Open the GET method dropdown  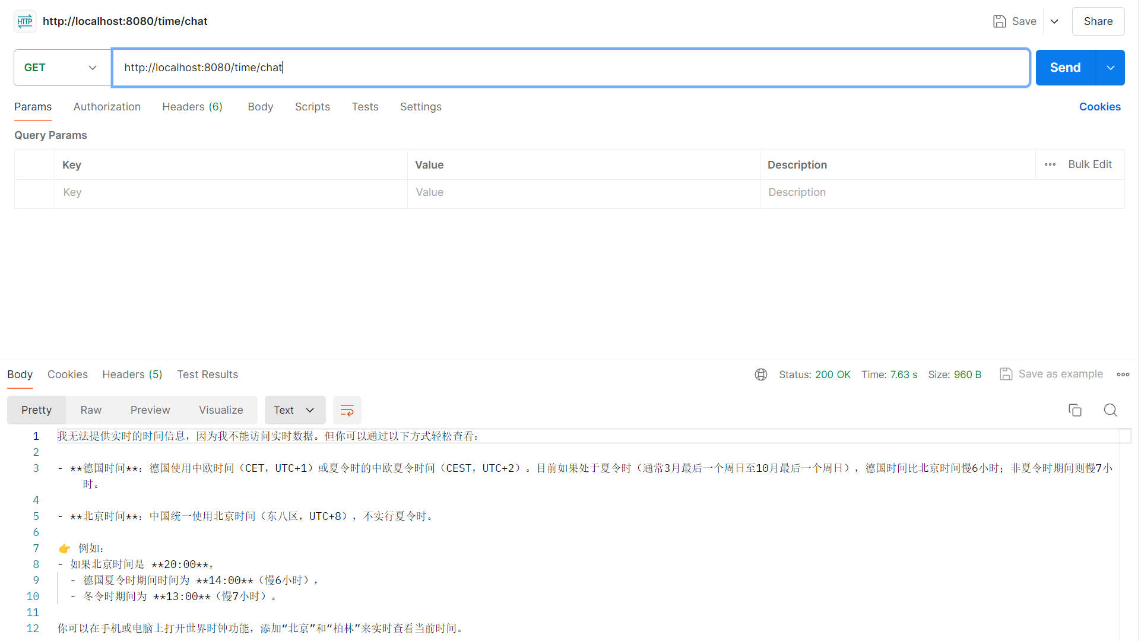62,68
